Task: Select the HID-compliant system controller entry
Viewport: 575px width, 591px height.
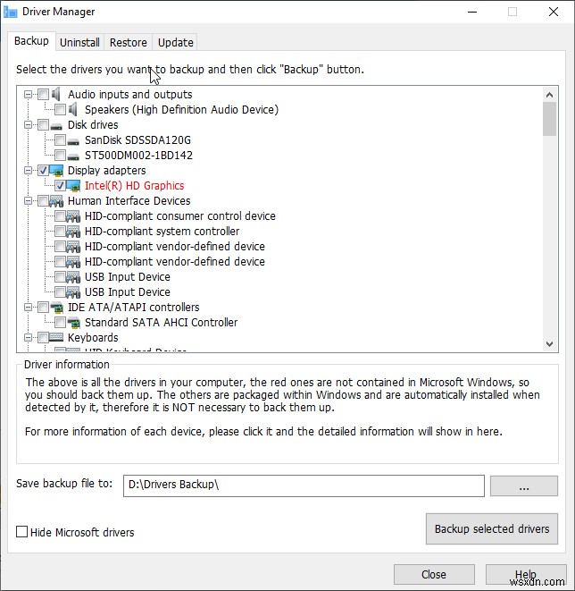Action: point(162,231)
